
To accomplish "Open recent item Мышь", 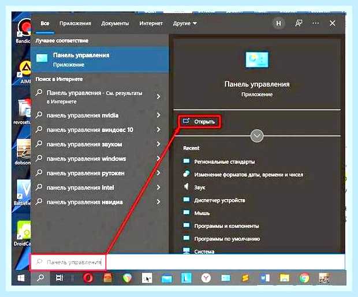I will coord(202,213).
